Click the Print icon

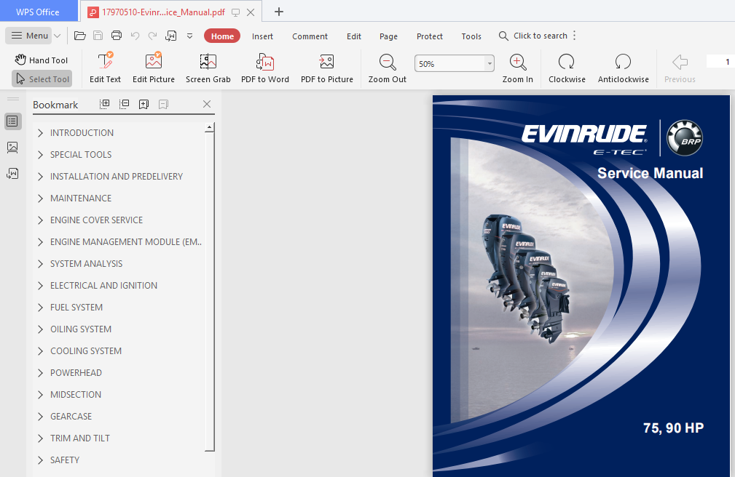click(x=117, y=36)
